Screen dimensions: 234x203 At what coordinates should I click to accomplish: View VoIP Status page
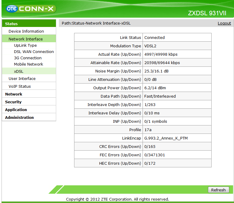(19, 86)
